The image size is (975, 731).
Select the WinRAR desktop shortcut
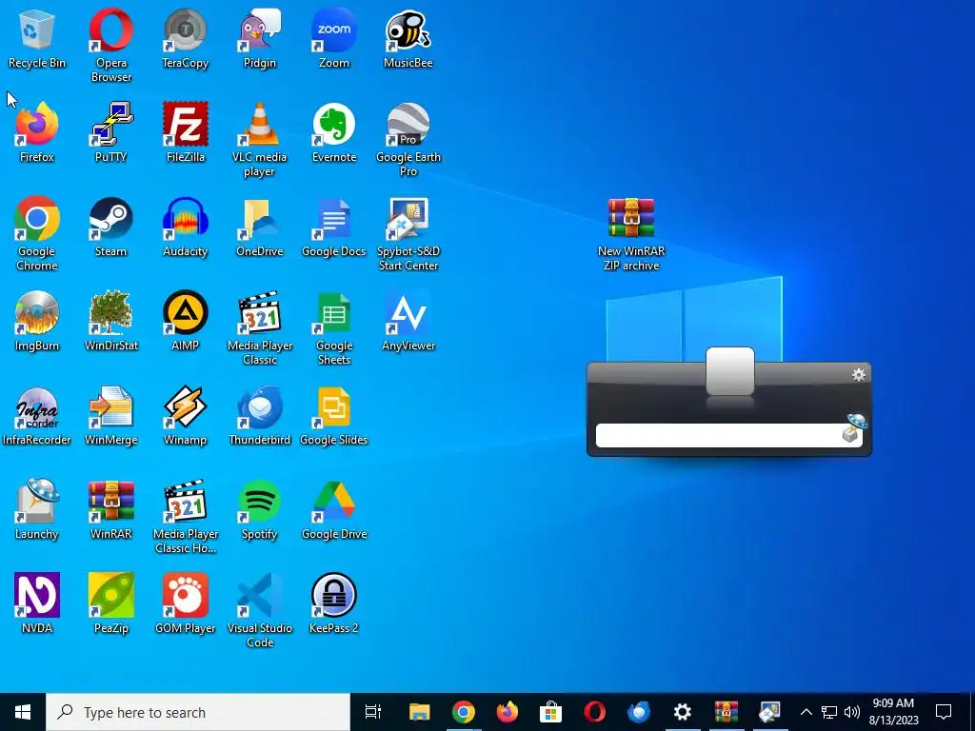coord(111,510)
